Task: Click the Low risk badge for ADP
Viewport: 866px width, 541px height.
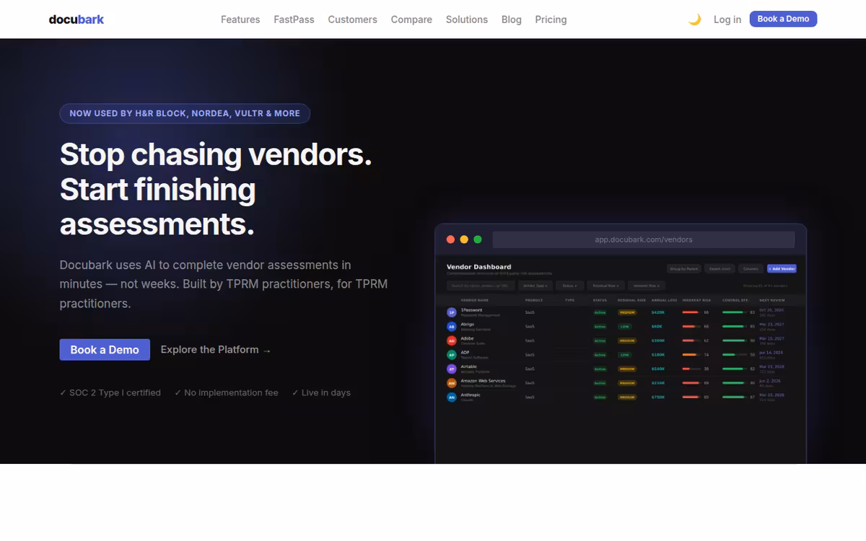Action: click(624, 355)
